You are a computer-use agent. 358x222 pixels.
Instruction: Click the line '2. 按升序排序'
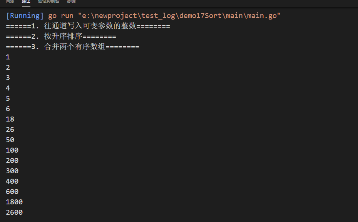(x=61, y=36)
